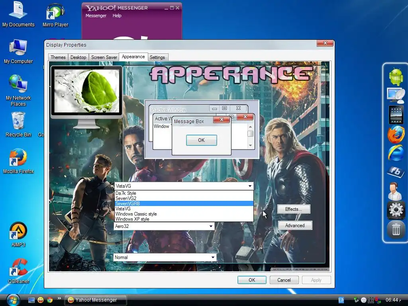The width and height of the screenshot is (408, 306).
Task: Close the Display Properties dialog
Action: click(325, 43)
